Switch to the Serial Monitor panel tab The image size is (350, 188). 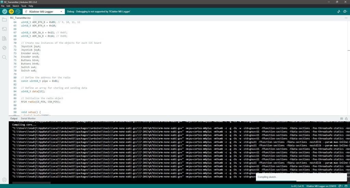click(x=28, y=119)
